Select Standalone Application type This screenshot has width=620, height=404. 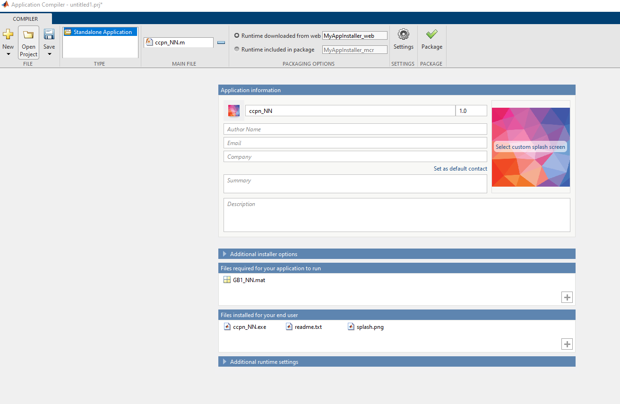click(100, 32)
